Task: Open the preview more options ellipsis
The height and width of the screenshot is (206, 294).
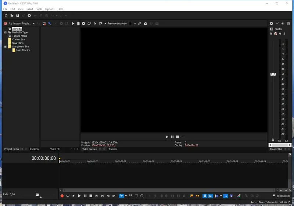Action: point(182,137)
